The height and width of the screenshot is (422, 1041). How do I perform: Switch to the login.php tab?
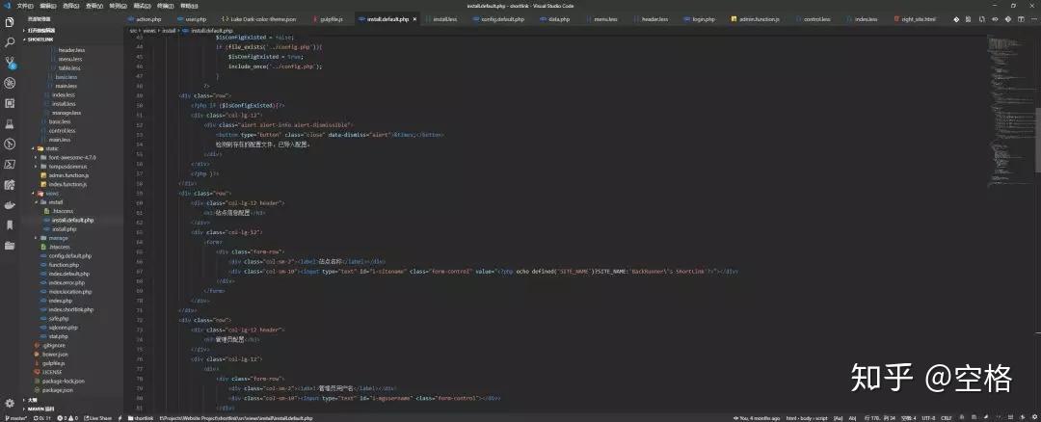pos(700,19)
